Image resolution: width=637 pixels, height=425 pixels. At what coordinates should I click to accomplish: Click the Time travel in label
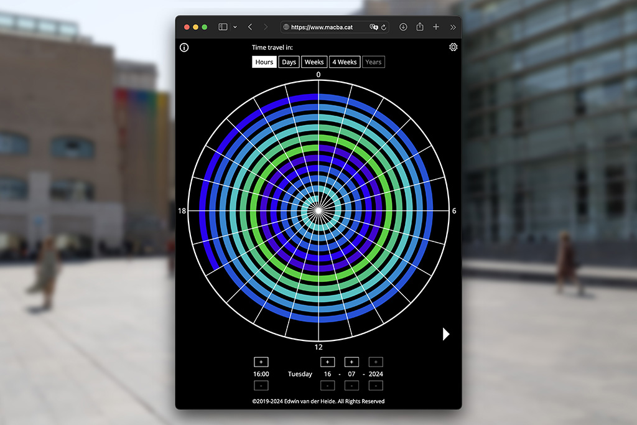pyautogui.click(x=272, y=47)
